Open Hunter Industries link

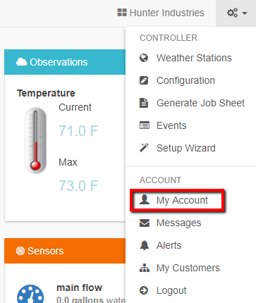(x=161, y=13)
